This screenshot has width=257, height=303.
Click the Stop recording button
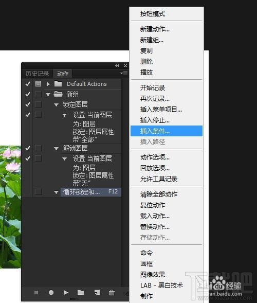[36, 292]
